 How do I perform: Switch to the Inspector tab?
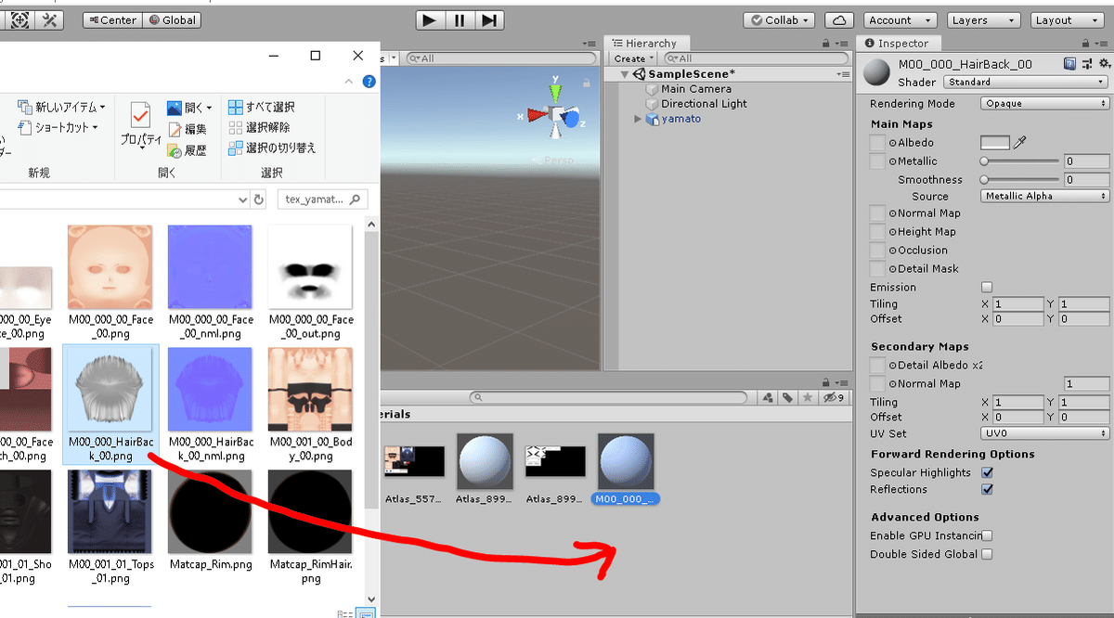click(x=897, y=44)
